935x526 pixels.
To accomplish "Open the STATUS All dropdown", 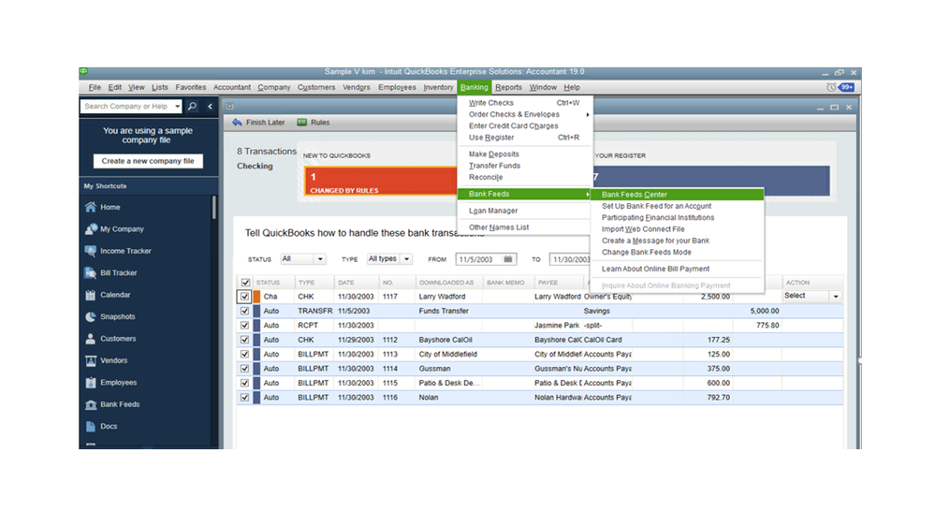I will coord(303,259).
